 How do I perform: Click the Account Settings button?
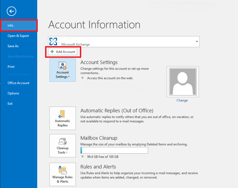point(62,70)
